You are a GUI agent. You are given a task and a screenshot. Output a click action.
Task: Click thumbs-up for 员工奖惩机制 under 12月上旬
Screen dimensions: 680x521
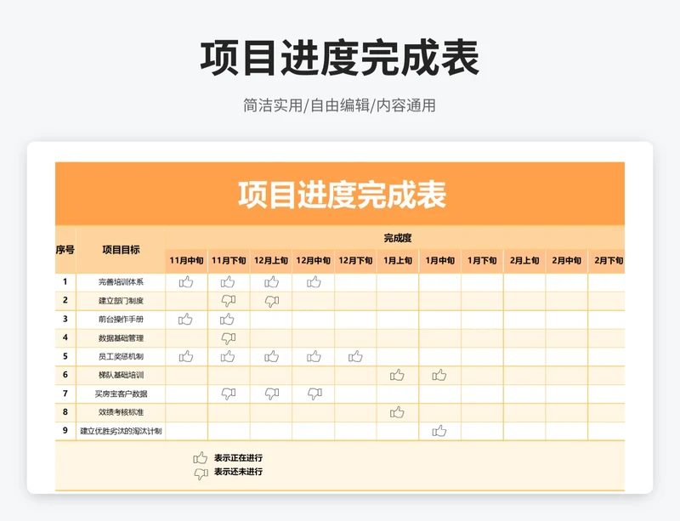pos(271,357)
